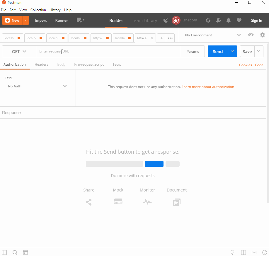Viewport: 269px width, 256px height.
Task: Switch to the Team Library tab
Action: click(x=144, y=21)
